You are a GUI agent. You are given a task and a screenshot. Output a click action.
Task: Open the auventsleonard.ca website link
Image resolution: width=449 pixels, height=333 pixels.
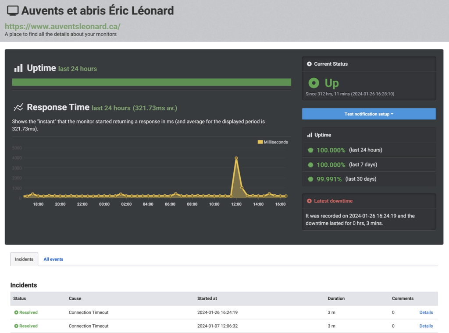click(63, 26)
